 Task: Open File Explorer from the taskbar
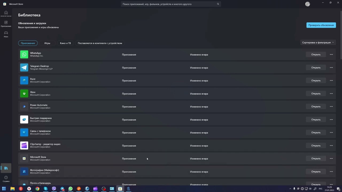pyautogui.click(x=12, y=189)
